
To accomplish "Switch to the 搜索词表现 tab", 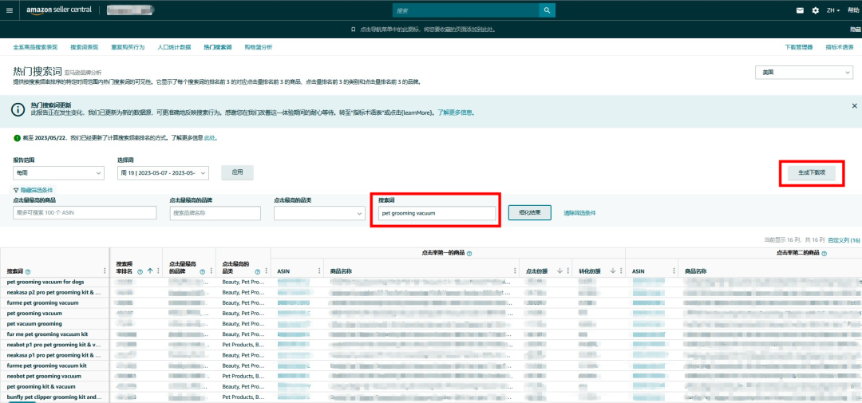I will (x=84, y=47).
